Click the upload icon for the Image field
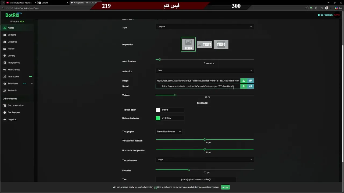 [244, 81]
